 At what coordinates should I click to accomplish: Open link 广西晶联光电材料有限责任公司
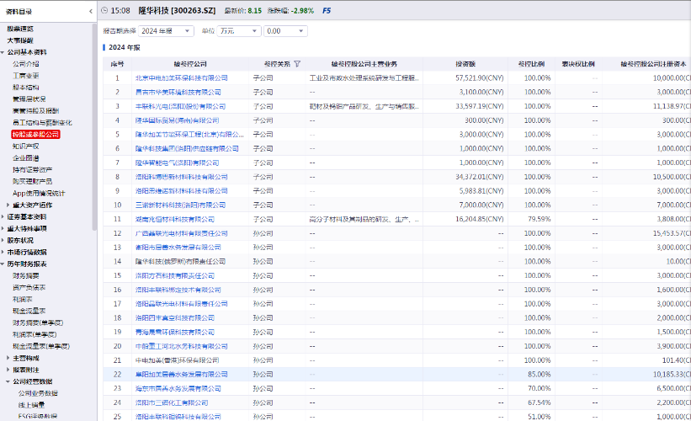[182, 233]
